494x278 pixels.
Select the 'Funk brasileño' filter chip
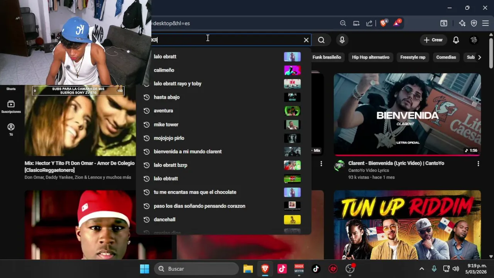pos(327,57)
